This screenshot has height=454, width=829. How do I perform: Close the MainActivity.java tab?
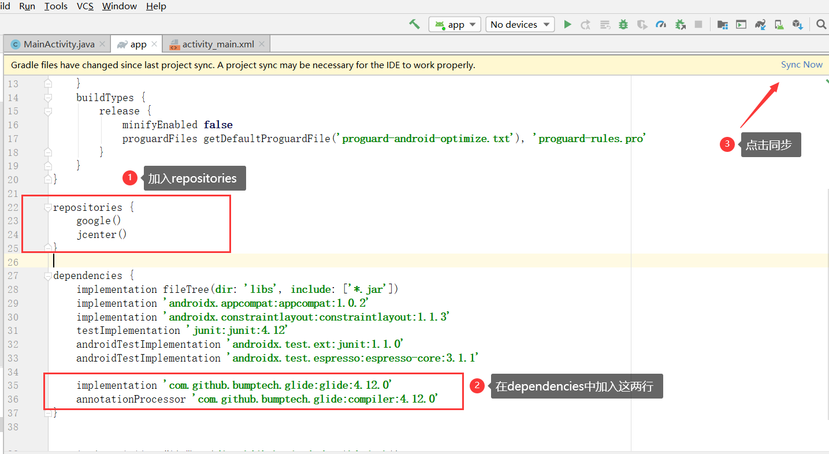tap(102, 43)
